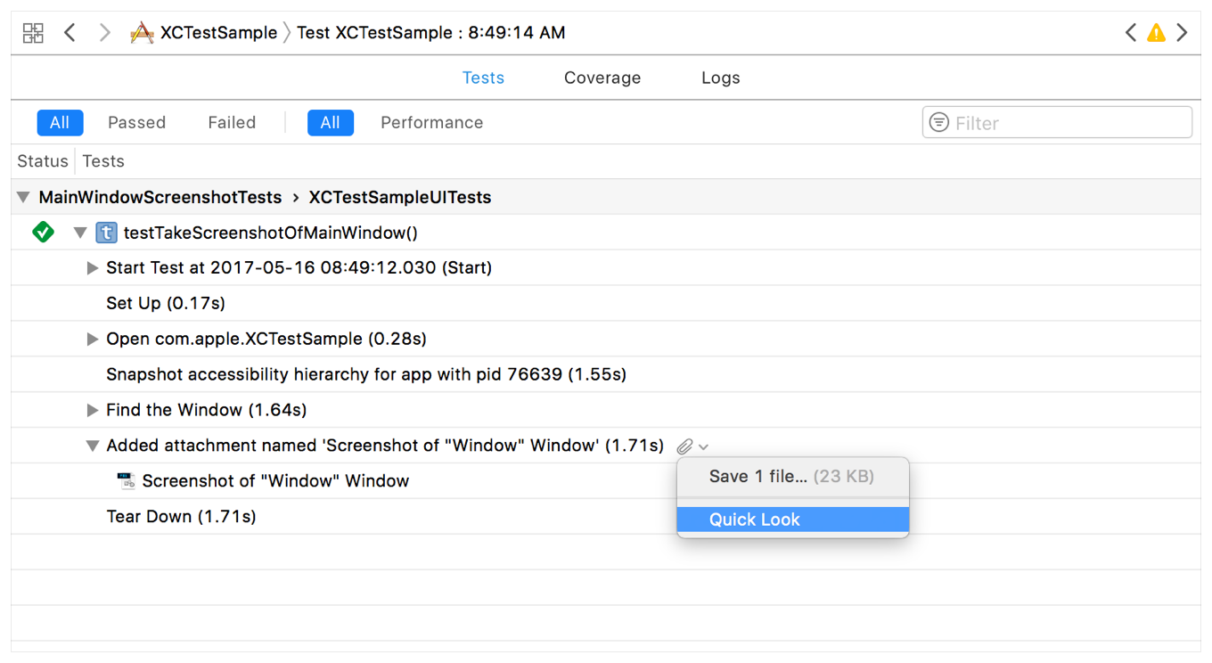This screenshot has width=1212, height=663.
Task: Expand the Find the Window row
Action: pos(92,411)
